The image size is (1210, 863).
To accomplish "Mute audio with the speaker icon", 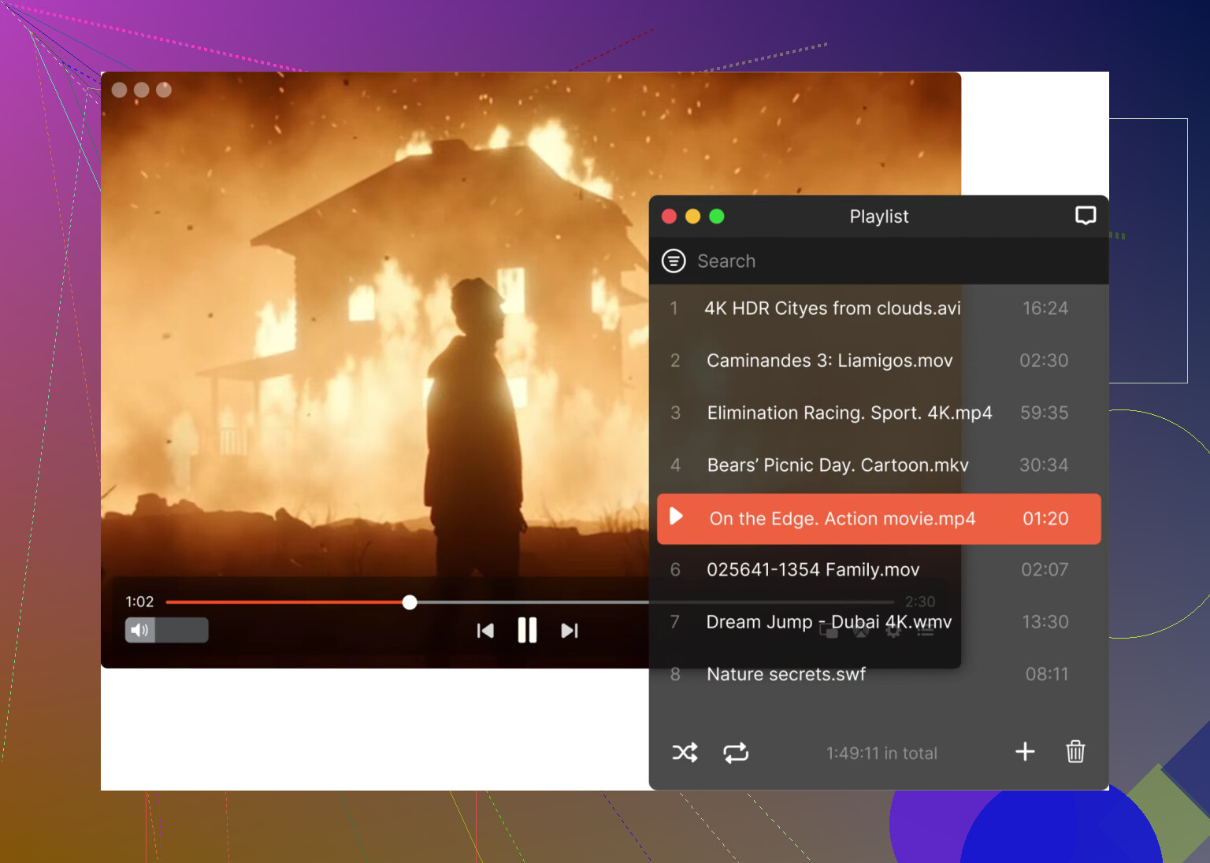I will click(x=140, y=630).
